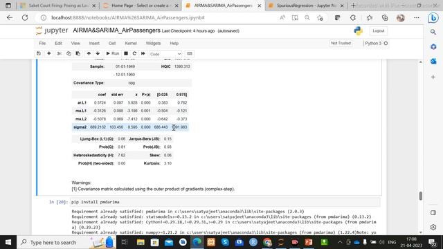This screenshot has width=443, height=249.
Task: Go back in the browser
Action: coord(10,17)
